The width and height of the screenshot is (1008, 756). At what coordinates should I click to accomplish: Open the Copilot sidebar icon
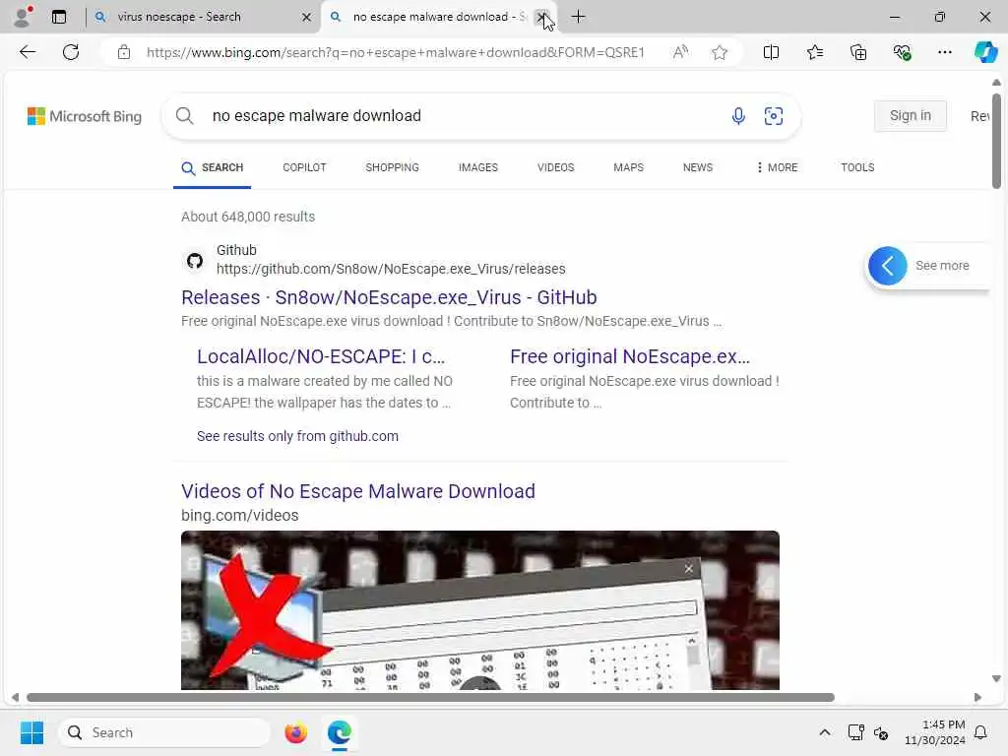(985, 52)
